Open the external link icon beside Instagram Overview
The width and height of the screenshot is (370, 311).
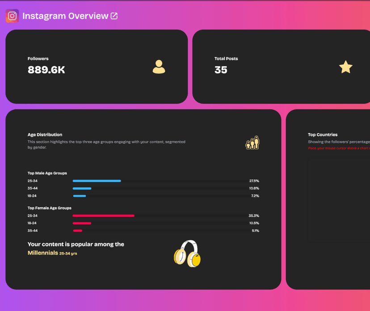click(x=114, y=15)
